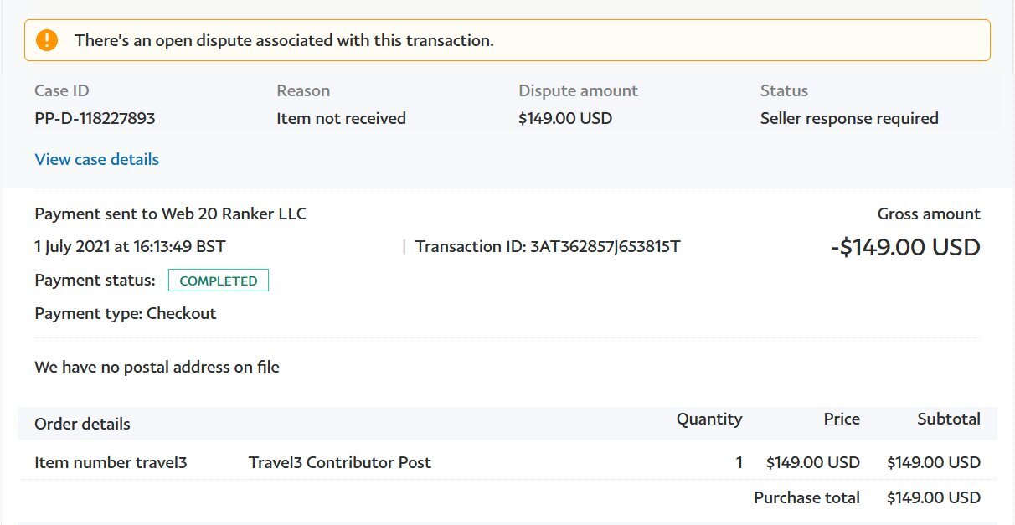The width and height of the screenshot is (1015, 525).
Task: Click the dispute amount $149.00 USD value
Action: [565, 118]
